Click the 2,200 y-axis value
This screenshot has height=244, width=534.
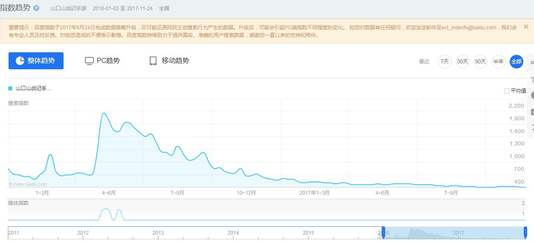[517, 106]
